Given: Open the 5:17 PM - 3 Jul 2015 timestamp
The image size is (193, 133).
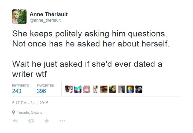Looking at the screenshot, I should click(x=30, y=103).
